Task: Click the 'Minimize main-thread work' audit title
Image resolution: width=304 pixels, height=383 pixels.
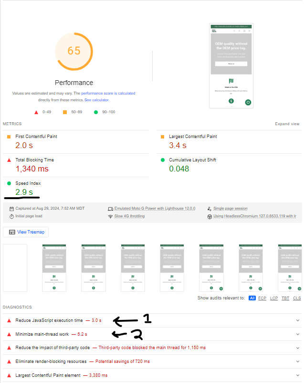Action: tap(42, 334)
